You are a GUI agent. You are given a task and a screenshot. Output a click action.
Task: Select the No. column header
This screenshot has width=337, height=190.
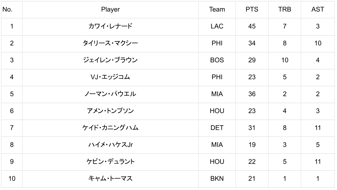tap(7, 9)
